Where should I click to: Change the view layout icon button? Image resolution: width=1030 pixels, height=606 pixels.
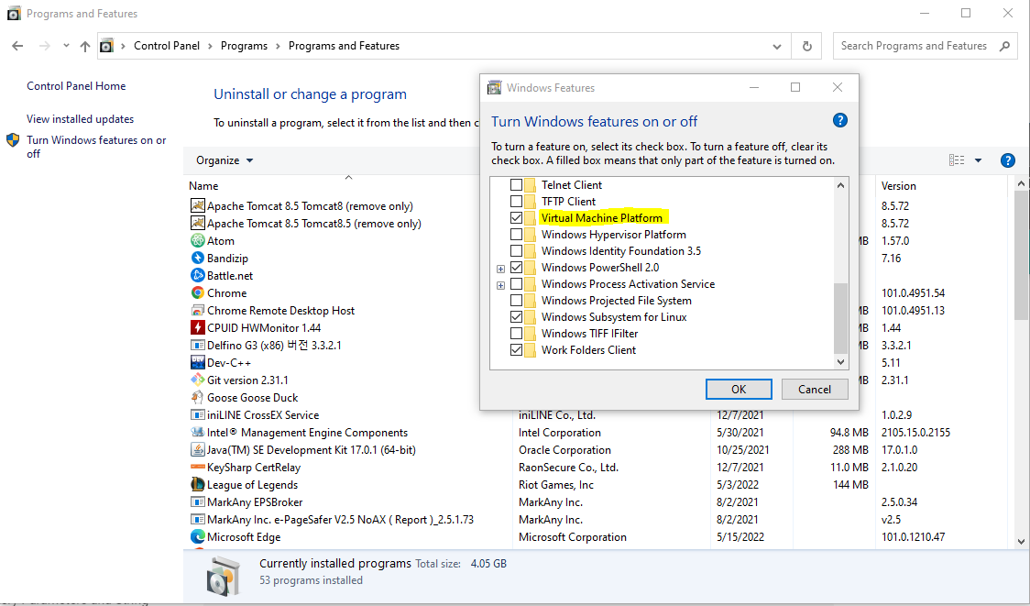click(x=957, y=160)
